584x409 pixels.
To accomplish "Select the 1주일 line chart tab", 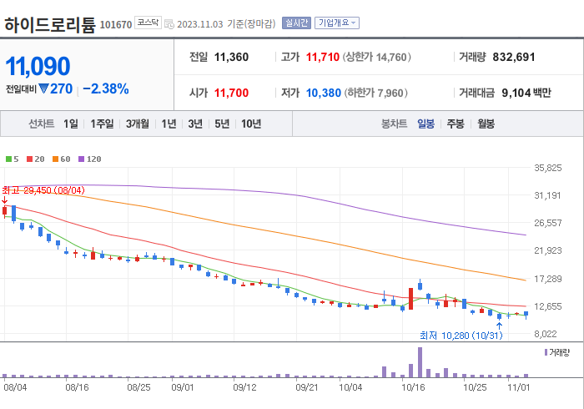I will [x=102, y=124].
